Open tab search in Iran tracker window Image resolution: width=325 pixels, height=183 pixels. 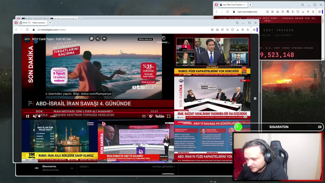pyautogui.click(x=302, y=5)
